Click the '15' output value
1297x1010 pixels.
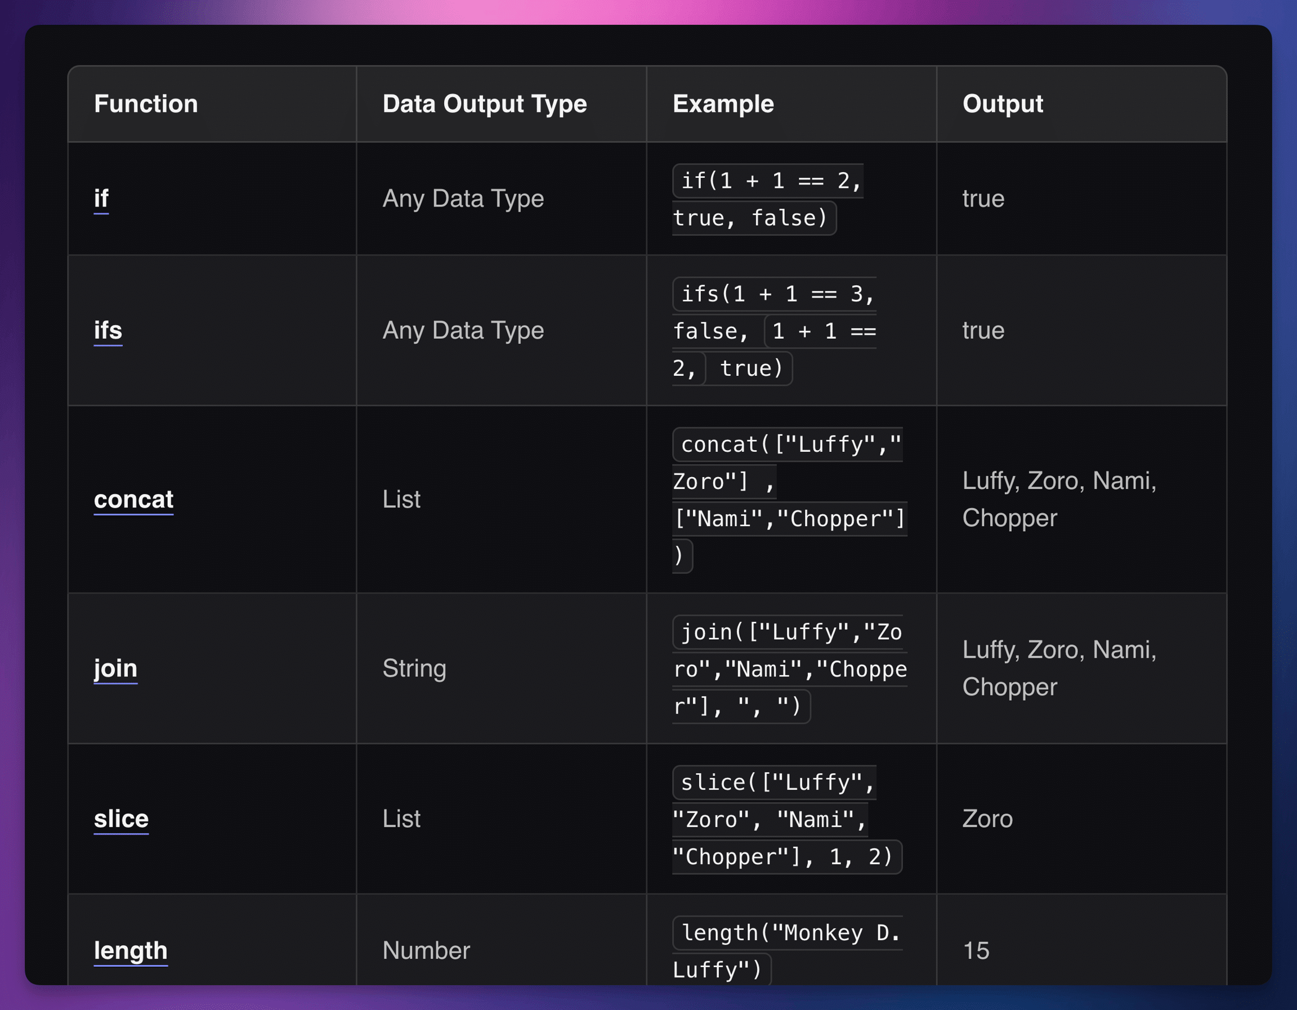[x=976, y=950]
